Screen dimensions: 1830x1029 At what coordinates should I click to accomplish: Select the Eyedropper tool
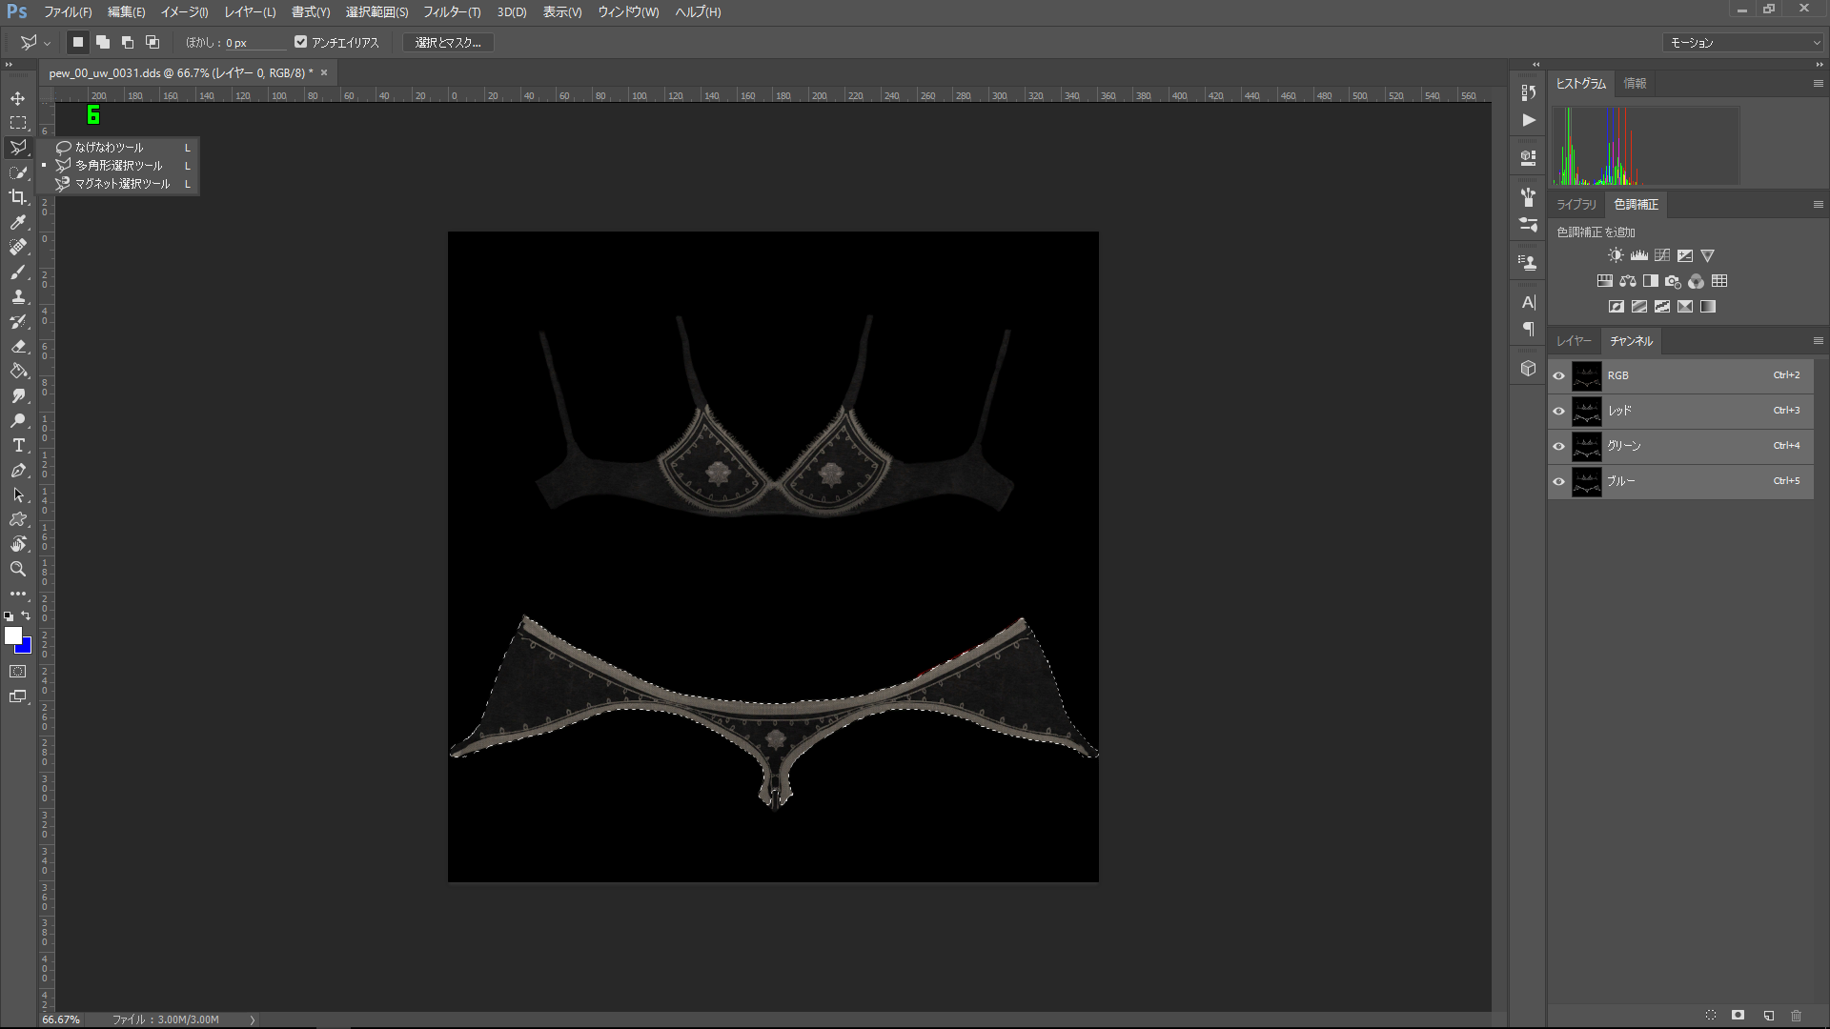(18, 222)
